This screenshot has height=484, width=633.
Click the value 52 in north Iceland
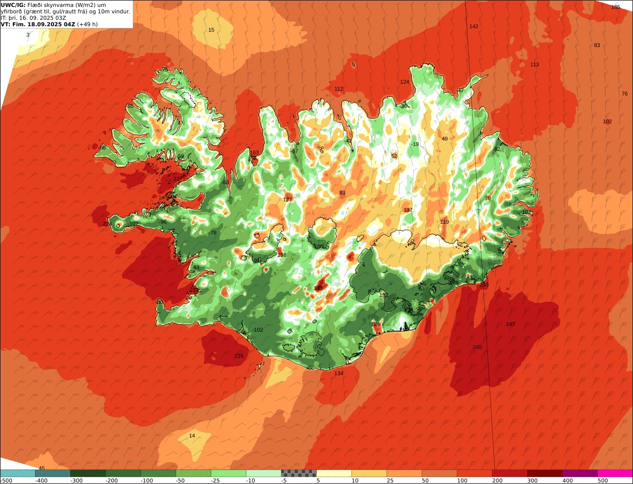tap(394, 156)
